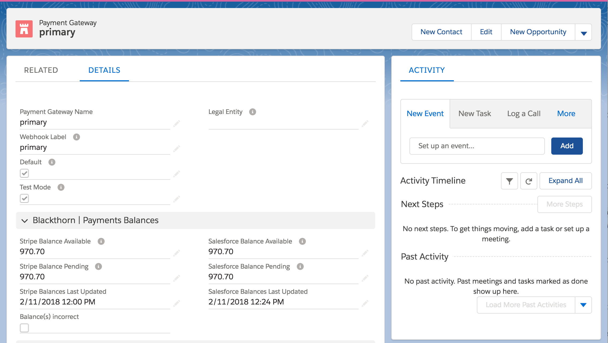
Task: Click the activity timeline filter icon
Action: (x=509, y=181)
